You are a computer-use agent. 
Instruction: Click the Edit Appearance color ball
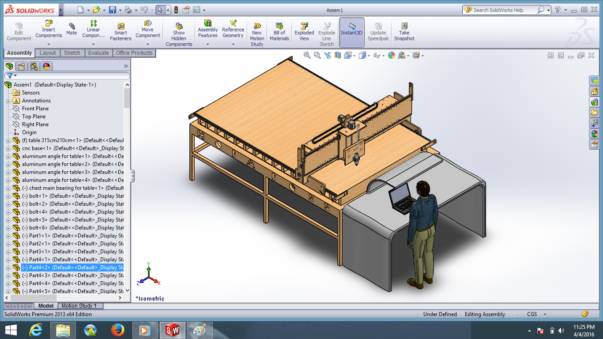point(391,55)
